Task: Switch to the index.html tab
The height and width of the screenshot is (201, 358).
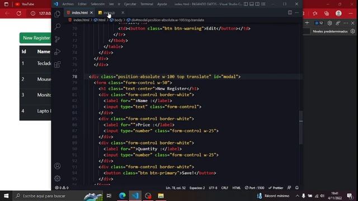Action: coord(79,13)
